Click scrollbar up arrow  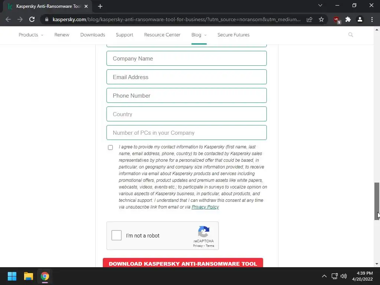377,30
